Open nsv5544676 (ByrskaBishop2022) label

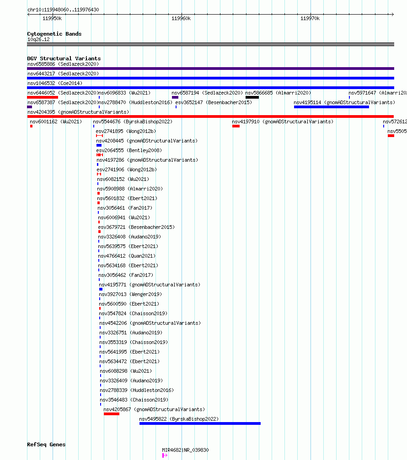[x=133, y=122]
